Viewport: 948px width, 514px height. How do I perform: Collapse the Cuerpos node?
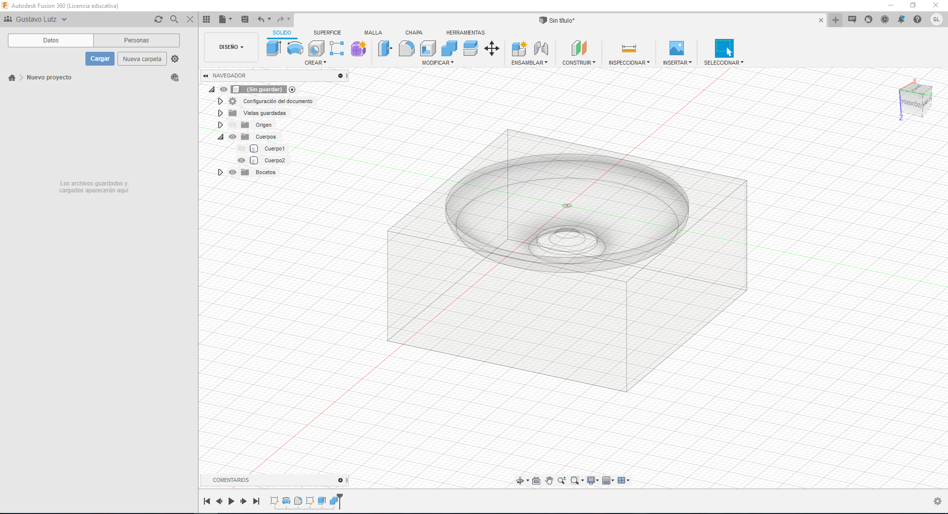(x=220, y=137)
